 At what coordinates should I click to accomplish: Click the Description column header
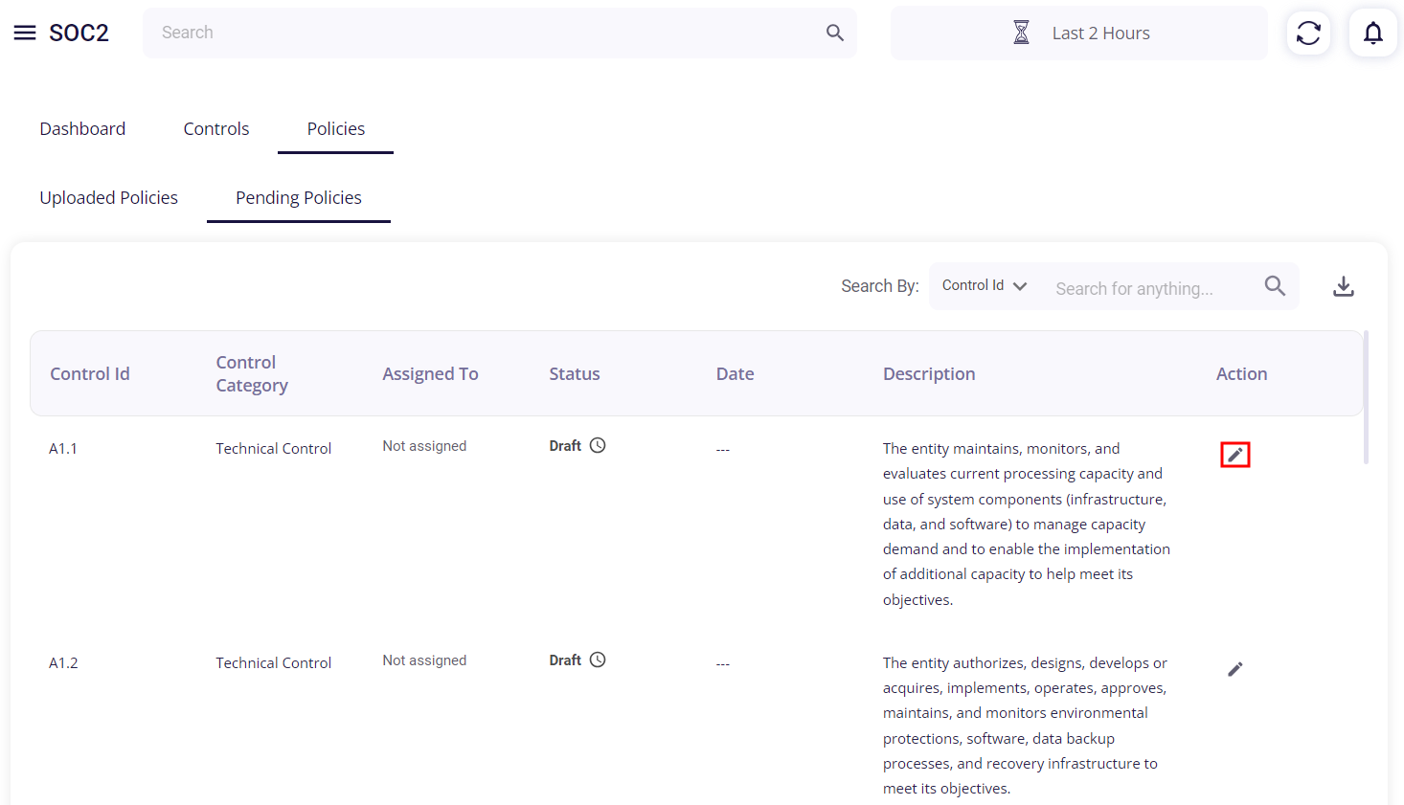(x=929, y=373)
